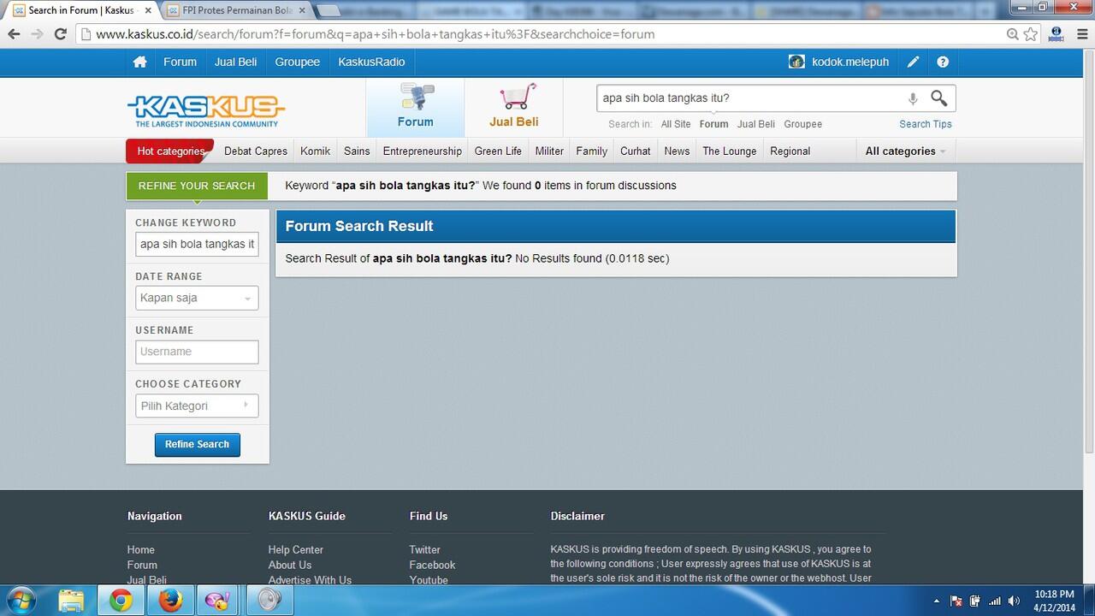This screenshot has height=616, width=1095.
Task: Click the volume speaker tray icon
Action: click(1015, 601)
